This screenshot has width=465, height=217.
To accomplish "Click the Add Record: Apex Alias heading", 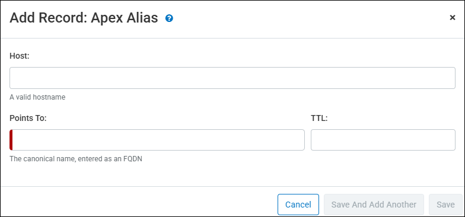I will (84, 18).
